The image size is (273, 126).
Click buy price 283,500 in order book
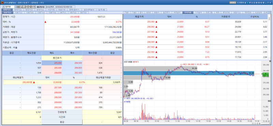pyautogui.click(x=72, y=73)
